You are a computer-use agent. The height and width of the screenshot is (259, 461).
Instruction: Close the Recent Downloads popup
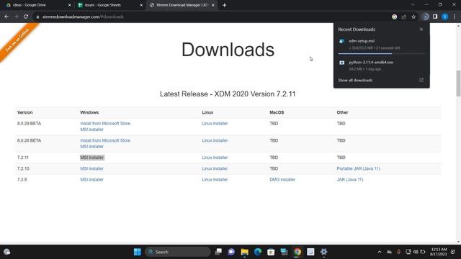(x=421, y=29)
